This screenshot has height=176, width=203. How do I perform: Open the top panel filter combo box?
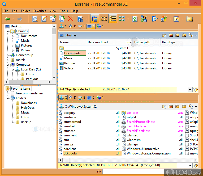coord(184,90)
